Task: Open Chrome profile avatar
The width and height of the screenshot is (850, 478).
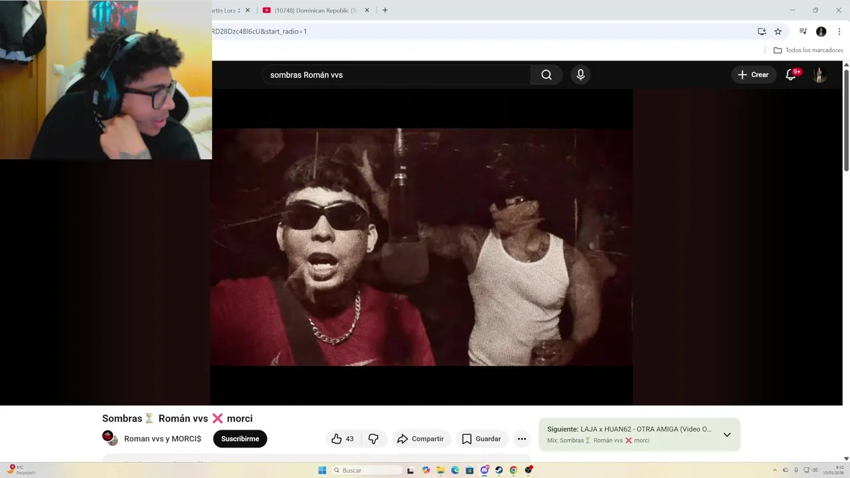Action: pyautogui.click(x=821, y=31)
